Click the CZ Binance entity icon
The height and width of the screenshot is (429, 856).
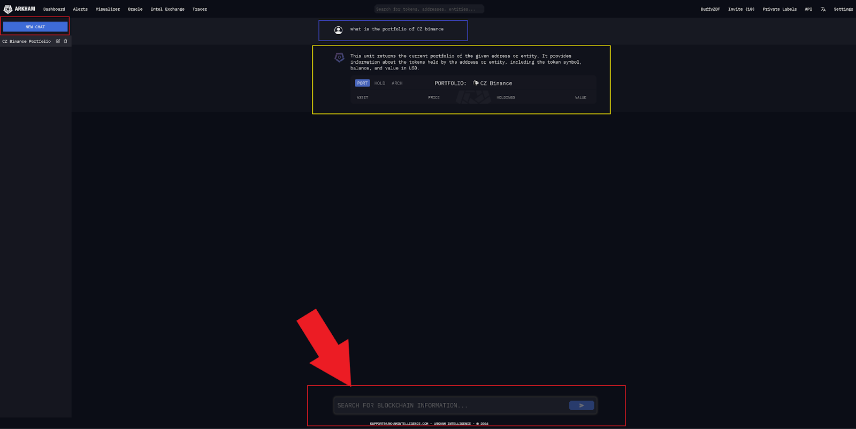476,83
